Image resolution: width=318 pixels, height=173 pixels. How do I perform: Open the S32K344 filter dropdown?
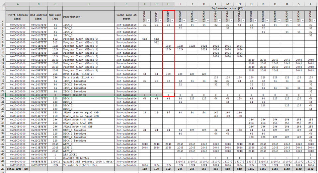(243, 21)
